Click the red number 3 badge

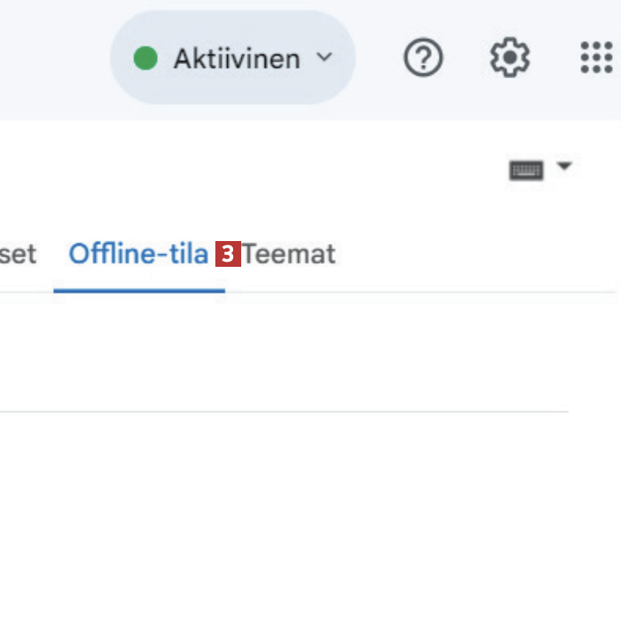[x=228, y=254]
